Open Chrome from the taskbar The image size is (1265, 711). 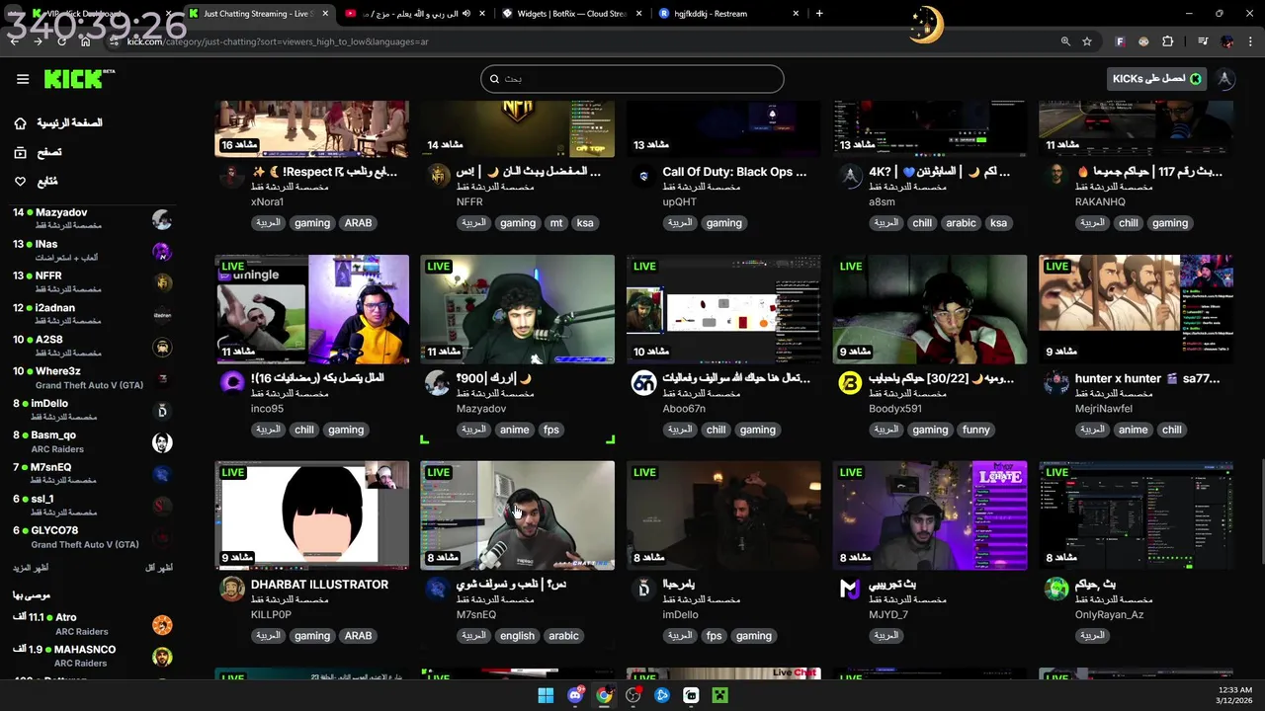(604, 695)
